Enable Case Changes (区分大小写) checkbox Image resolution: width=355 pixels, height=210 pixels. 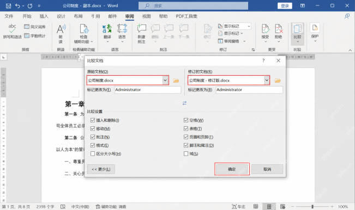pos(93,153)
